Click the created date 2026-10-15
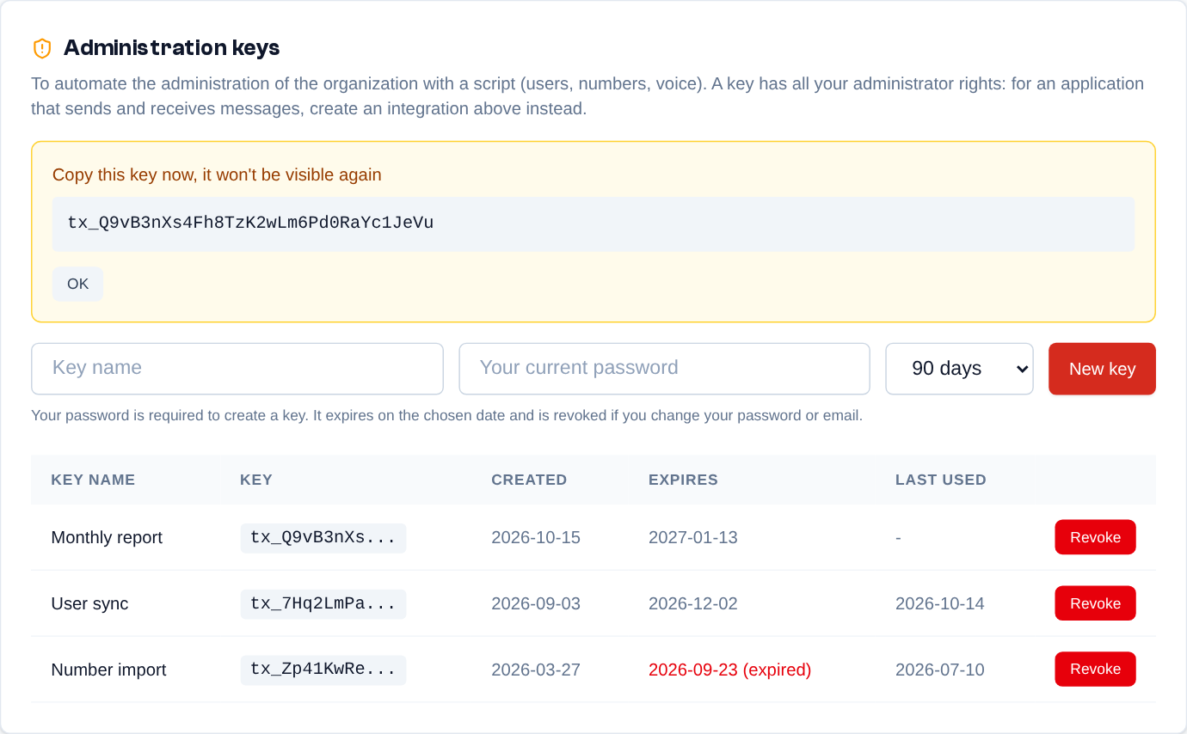Viewport: 1187px width, 734px height. tap(536, 538)
